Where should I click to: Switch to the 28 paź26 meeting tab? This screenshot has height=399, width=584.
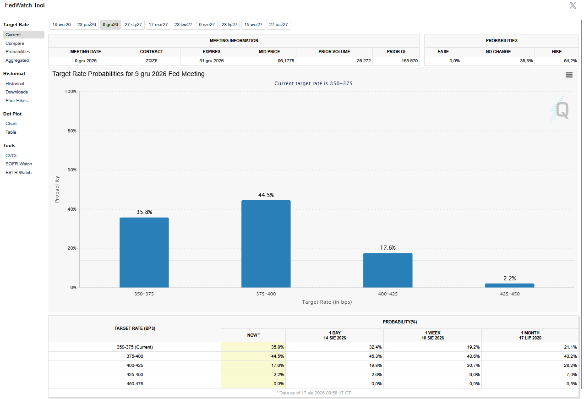87,25
